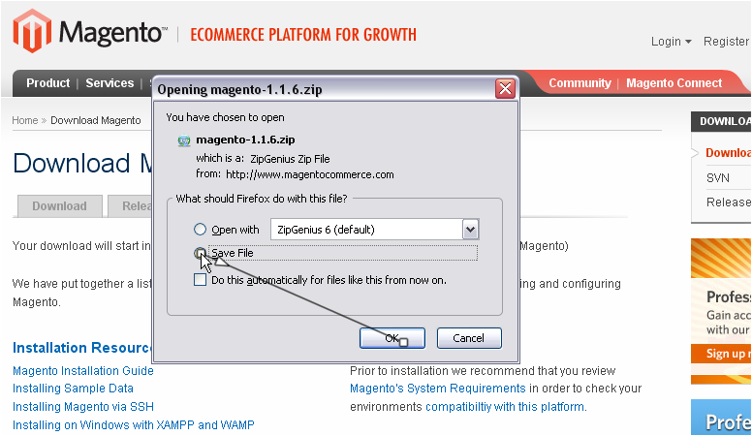The height and width of the screenshot is (436, 752).
Task: Expand the ZipGenius 6 application dropdown
Action: click(471, 230)
